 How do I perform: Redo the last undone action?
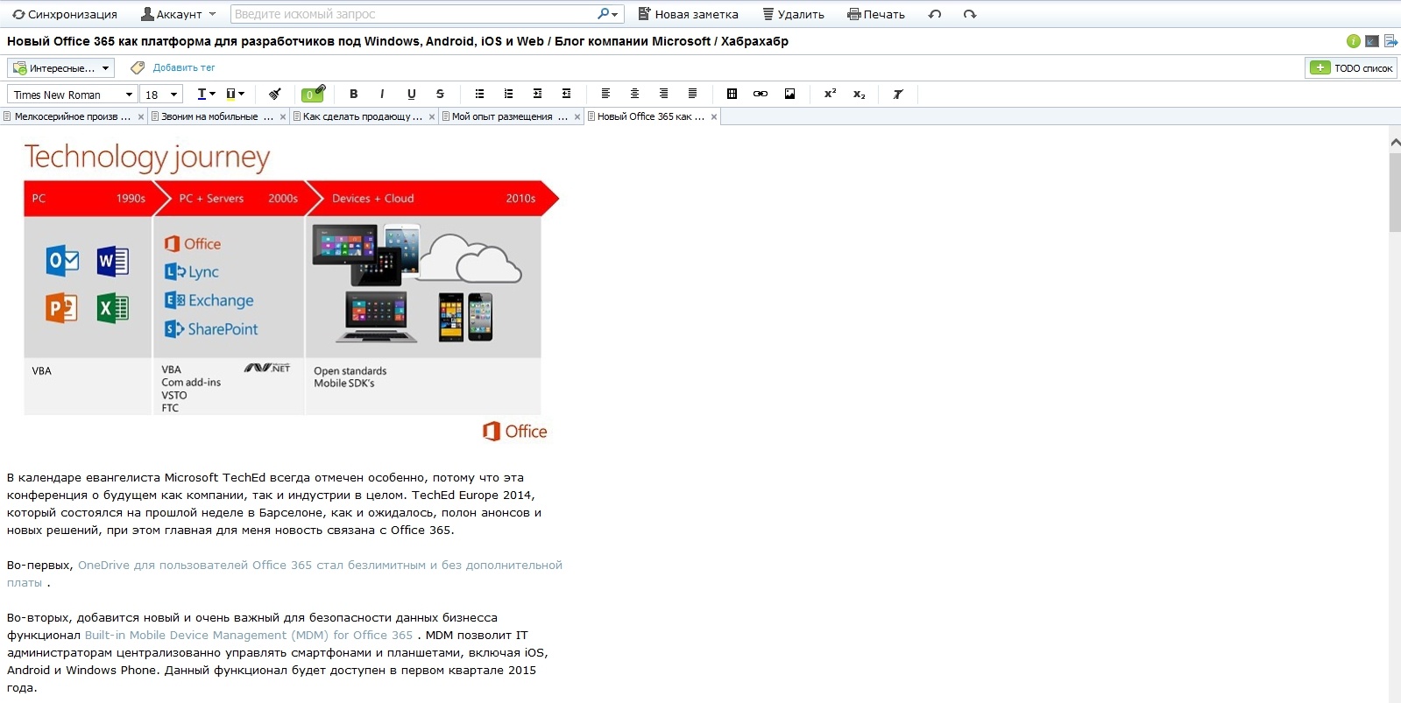(x=970, y=14)
